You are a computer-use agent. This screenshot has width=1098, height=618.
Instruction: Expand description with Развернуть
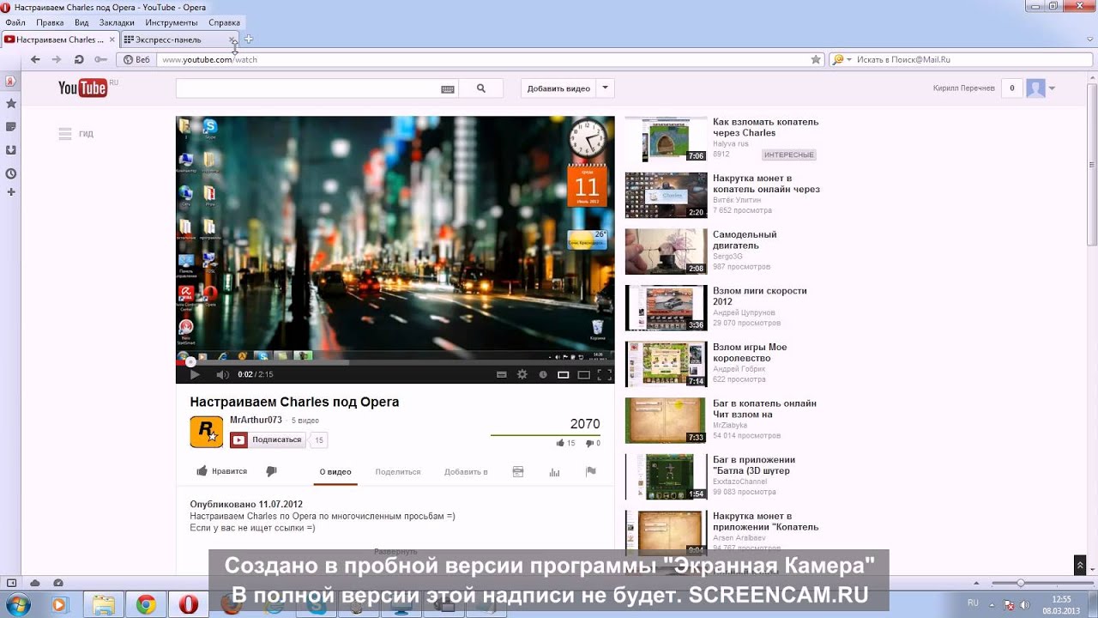[395, 551]
